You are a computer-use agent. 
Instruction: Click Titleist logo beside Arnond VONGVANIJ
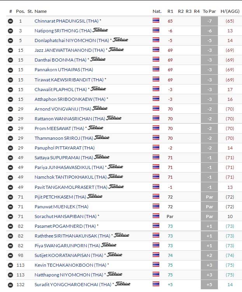click(100, 108)
